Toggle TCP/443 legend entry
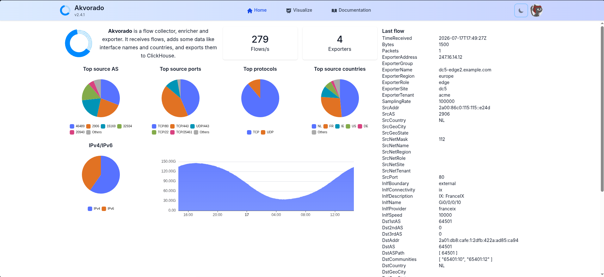The image size is (604, 277). click(179, 126)
